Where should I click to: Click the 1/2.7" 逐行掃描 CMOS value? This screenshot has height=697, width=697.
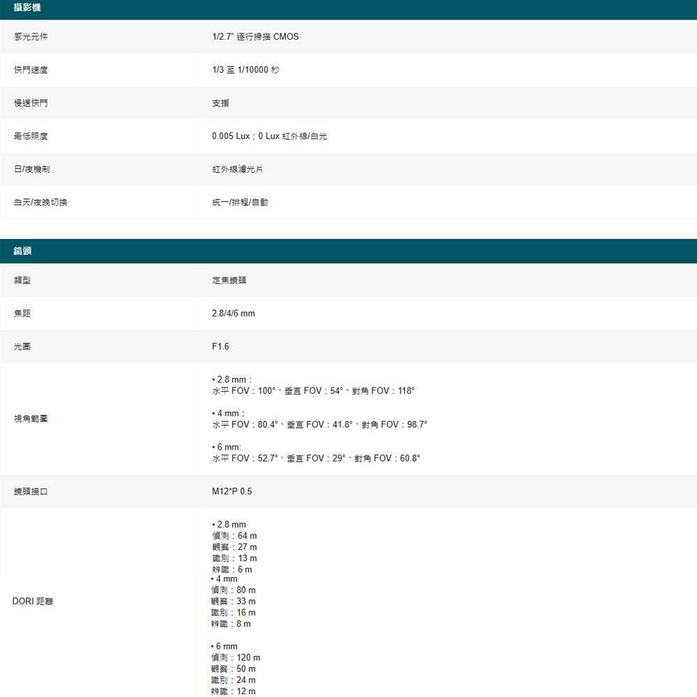tap(254, 36)
